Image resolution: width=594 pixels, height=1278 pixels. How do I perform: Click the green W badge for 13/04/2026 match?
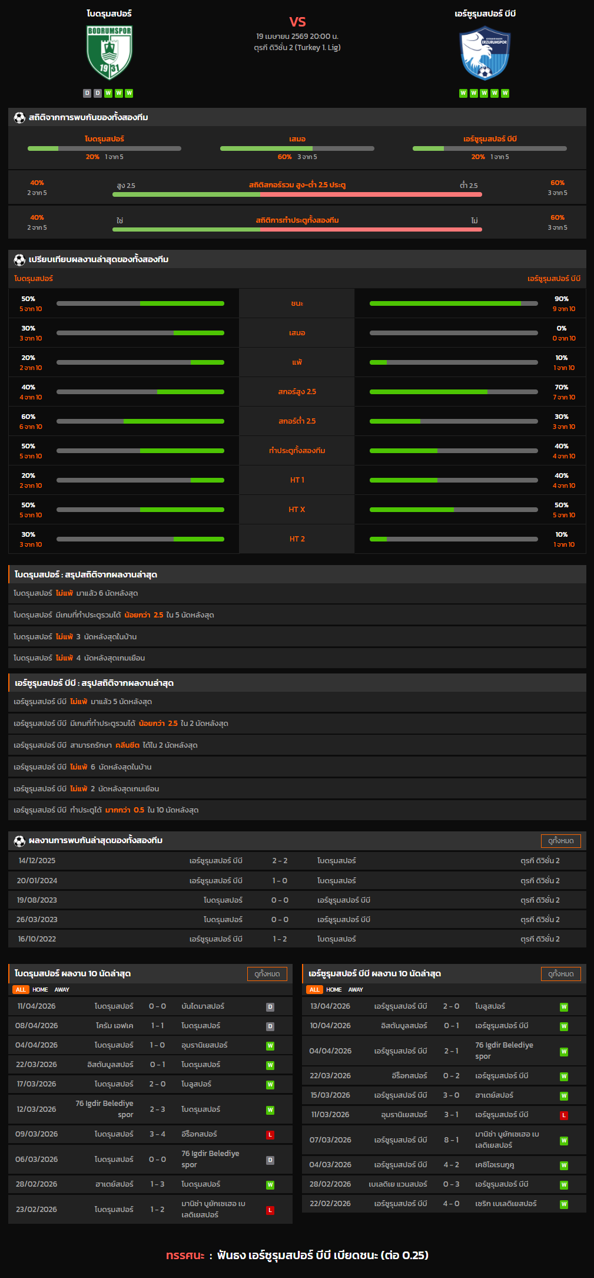pyautogui.click(x=564, y=1007)
